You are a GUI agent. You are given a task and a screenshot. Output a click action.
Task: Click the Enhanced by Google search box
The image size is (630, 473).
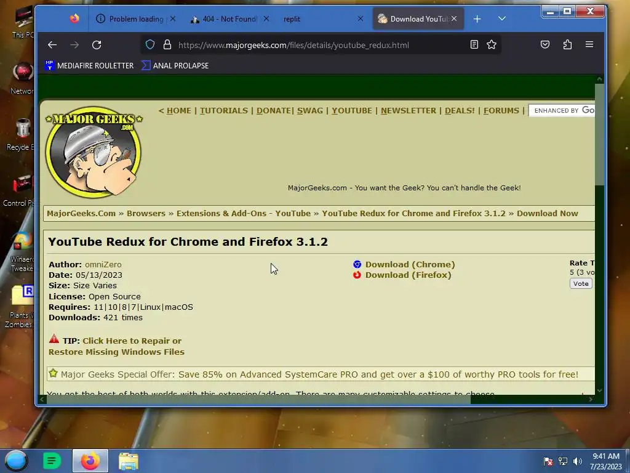[x=562, y=110]
